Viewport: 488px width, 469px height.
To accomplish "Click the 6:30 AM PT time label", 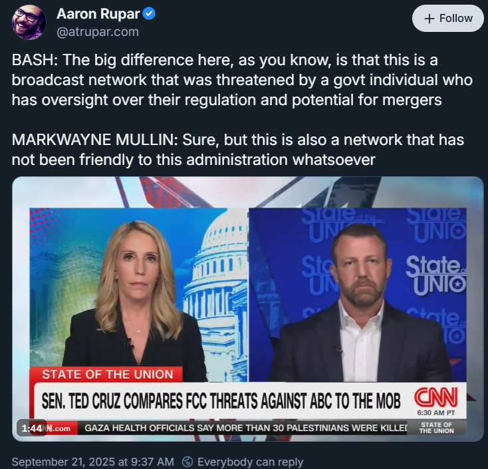I will (435, 413).
